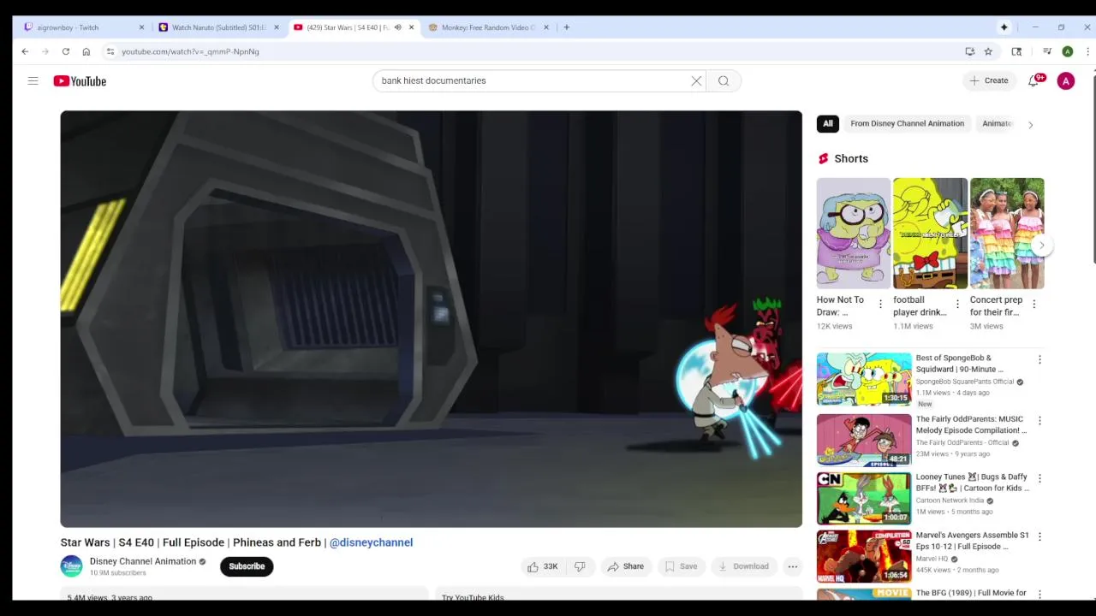
Task: Show more filter chips with right arrow
Action: click(x=1030, y=125)
